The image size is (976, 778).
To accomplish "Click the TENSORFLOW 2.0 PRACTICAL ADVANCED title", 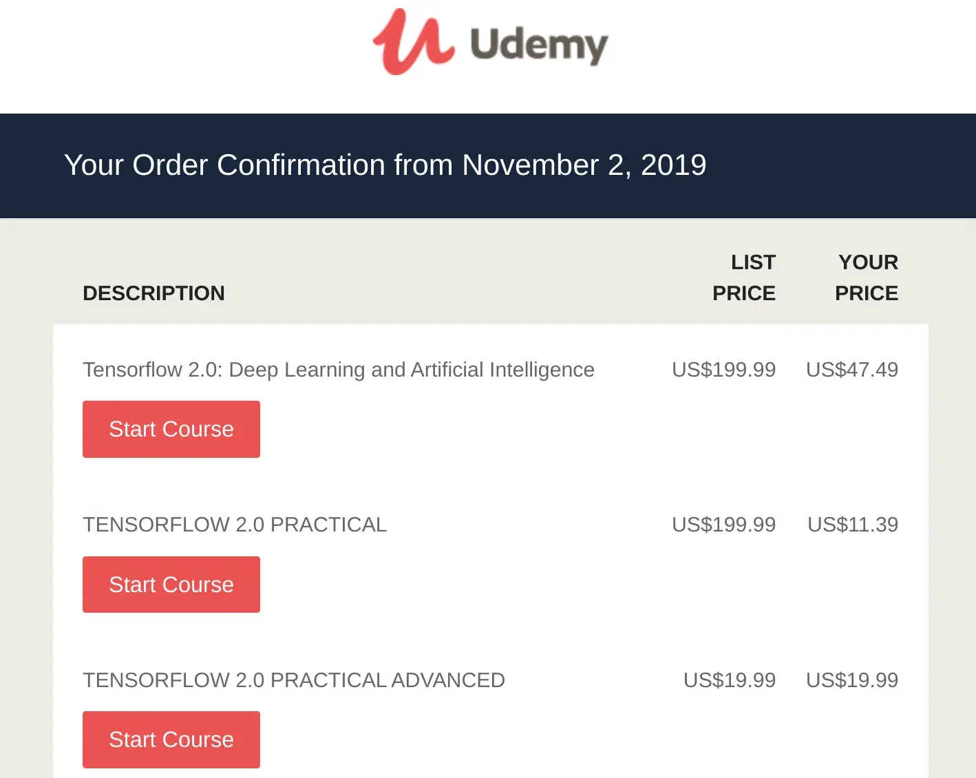I will 294,680.
